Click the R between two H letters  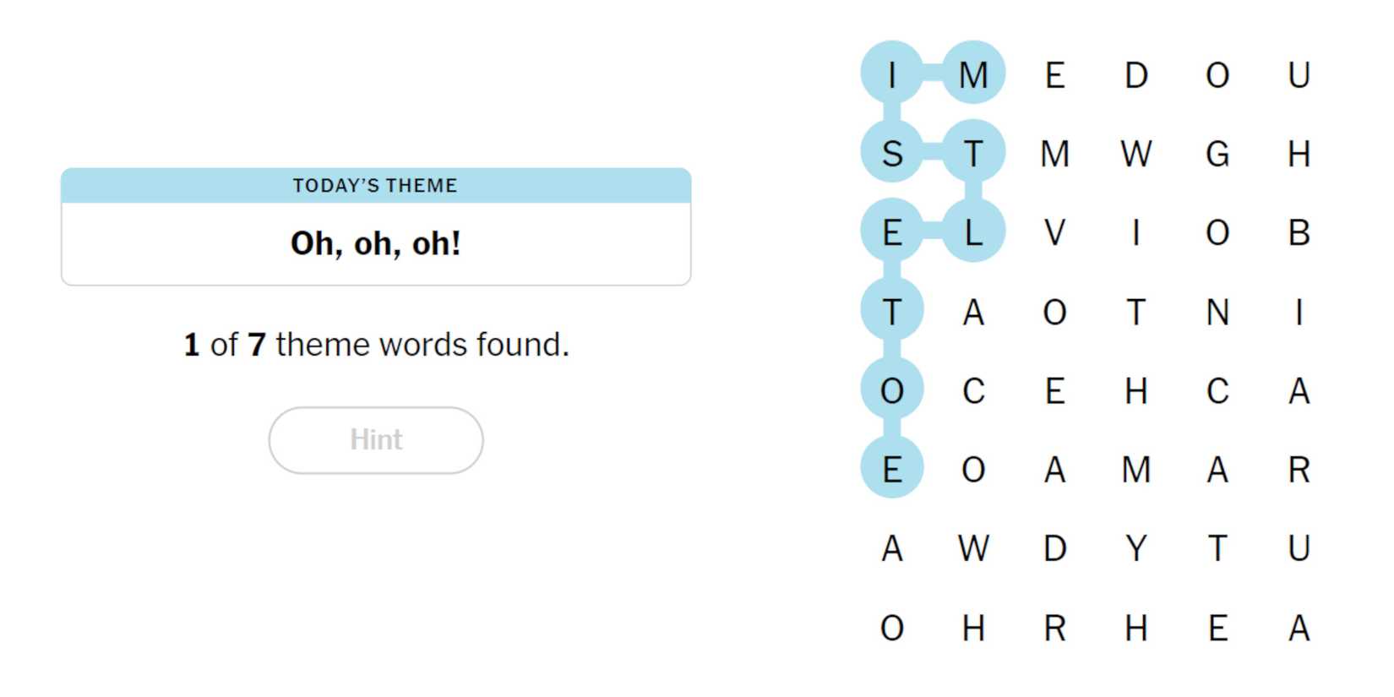(x=1054, y=628)
